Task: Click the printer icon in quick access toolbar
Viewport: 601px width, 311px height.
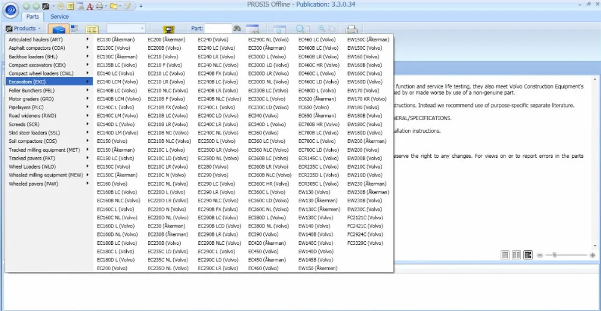Action: pyautogui.click(x=99, y=6)
